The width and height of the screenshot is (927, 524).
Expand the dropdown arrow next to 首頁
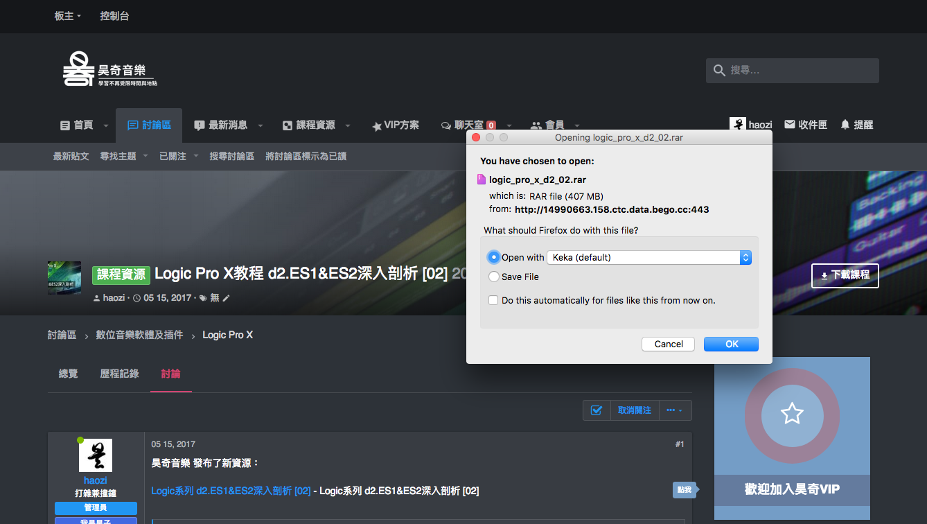pyautogui.click(x=106, y=126)
